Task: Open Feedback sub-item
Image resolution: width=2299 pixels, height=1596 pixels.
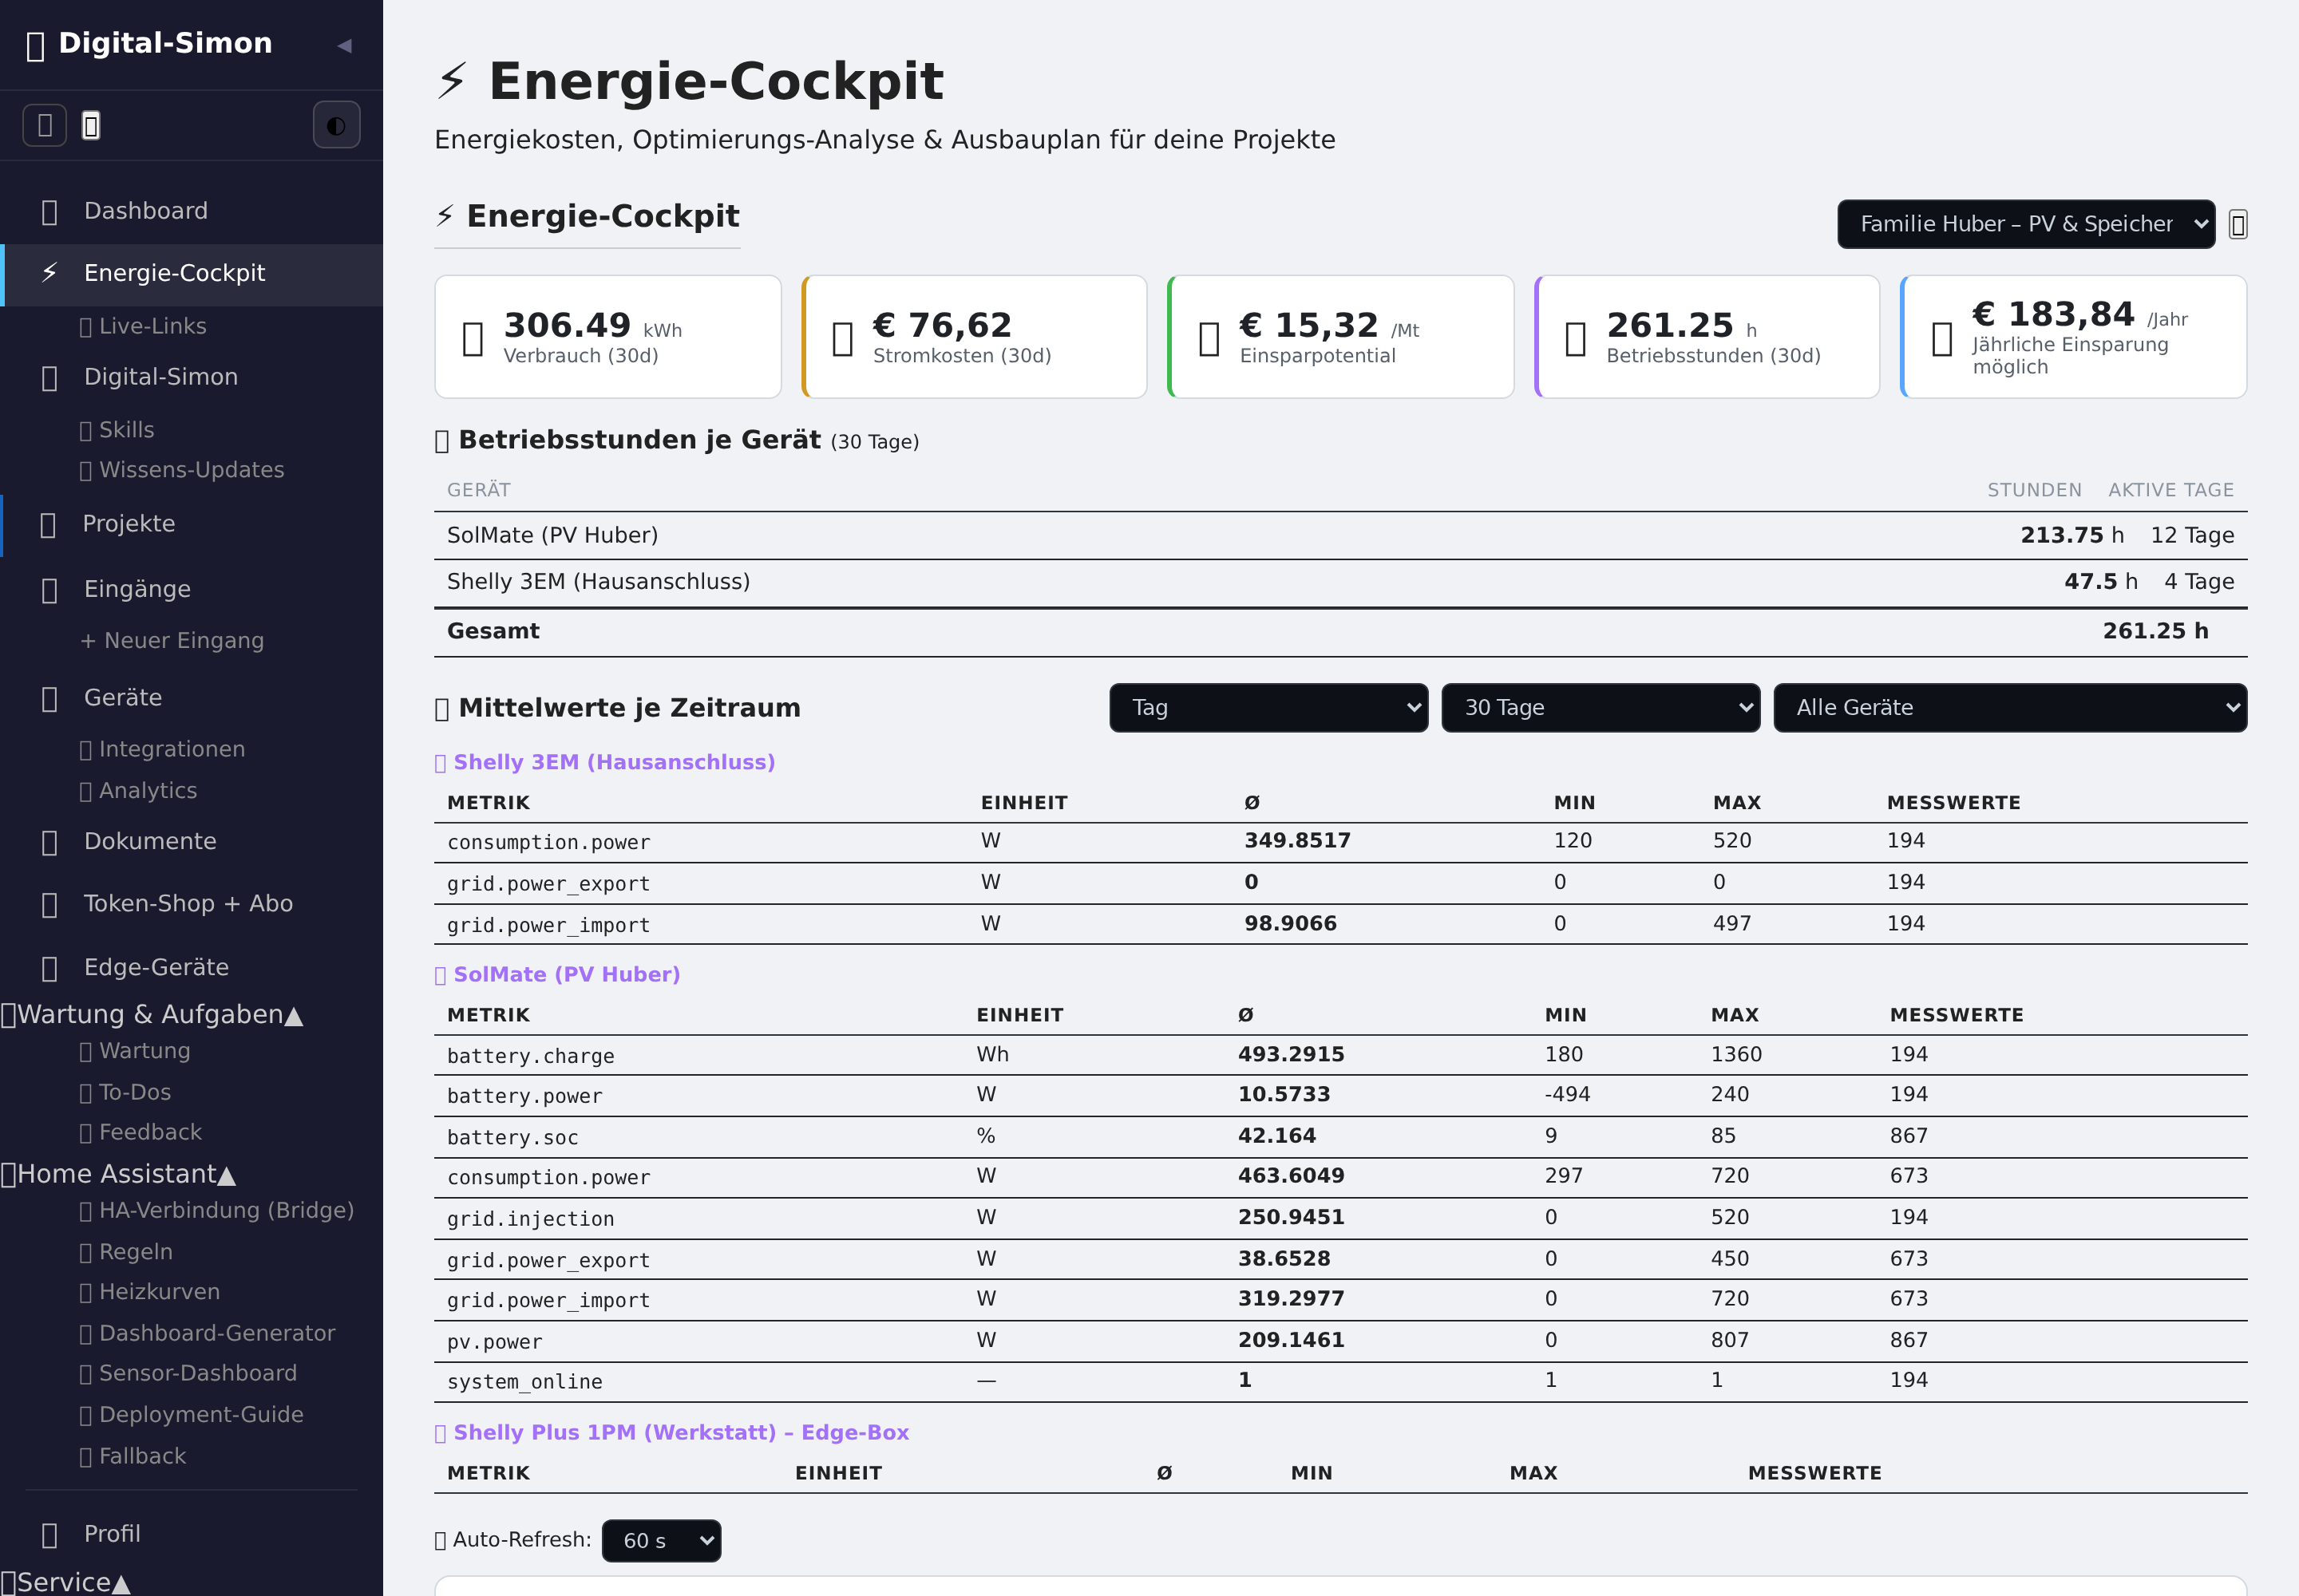Action: click(141, 1132)
